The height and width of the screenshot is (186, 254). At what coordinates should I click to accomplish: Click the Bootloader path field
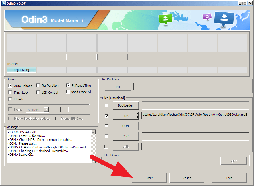tap(195, 105)
